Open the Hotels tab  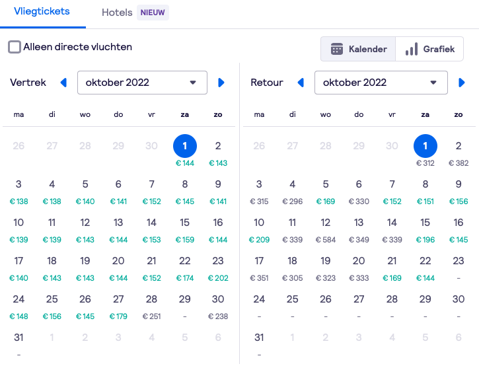coord(116,13)
